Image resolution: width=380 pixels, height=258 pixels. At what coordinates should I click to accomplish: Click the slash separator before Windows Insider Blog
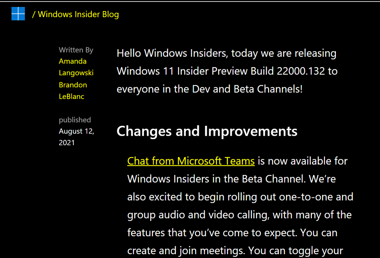click(x=34, y=14)
